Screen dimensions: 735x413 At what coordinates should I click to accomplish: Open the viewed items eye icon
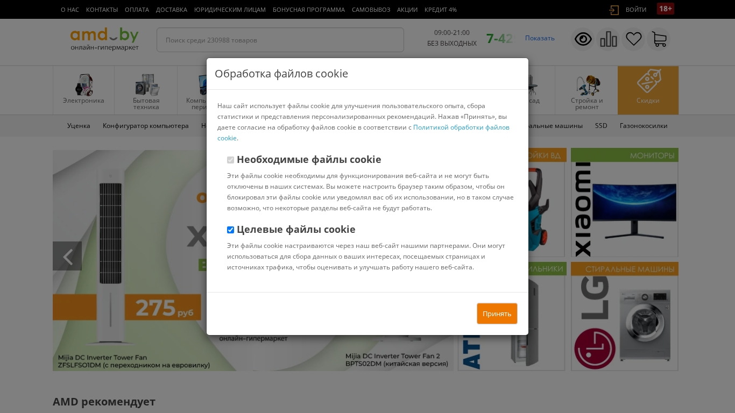coord(583,39)
